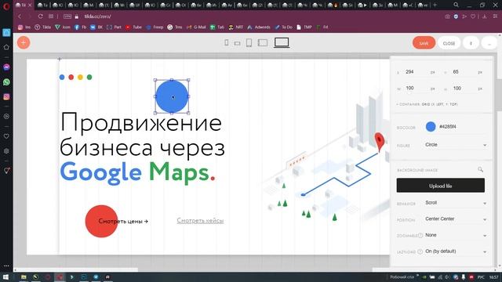Save the Zero Block with SAVE
Screen dimensions: 502x282
tap(424, 43)
